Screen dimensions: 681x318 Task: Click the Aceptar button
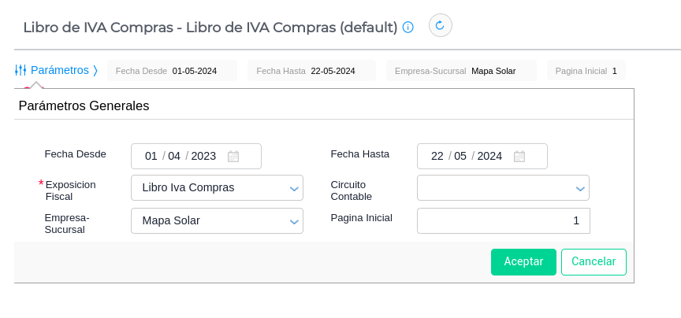(523, 262)
